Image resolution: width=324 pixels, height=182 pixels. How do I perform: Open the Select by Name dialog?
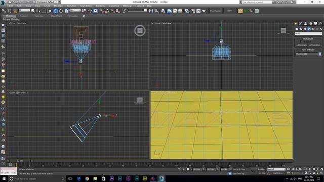tap(38, 11)
